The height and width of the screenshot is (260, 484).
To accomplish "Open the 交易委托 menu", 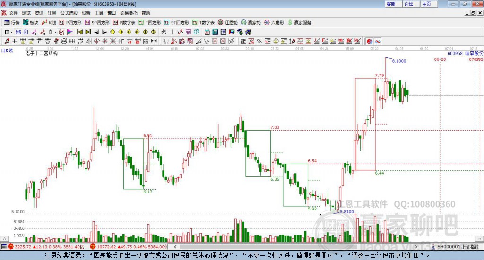I will [129, 13].
